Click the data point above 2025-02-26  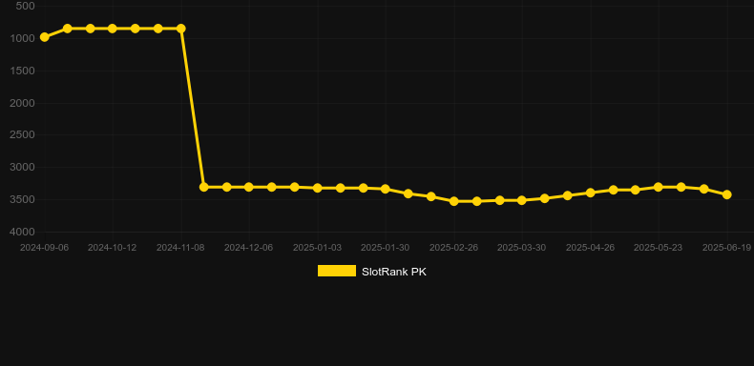point(454,201)
